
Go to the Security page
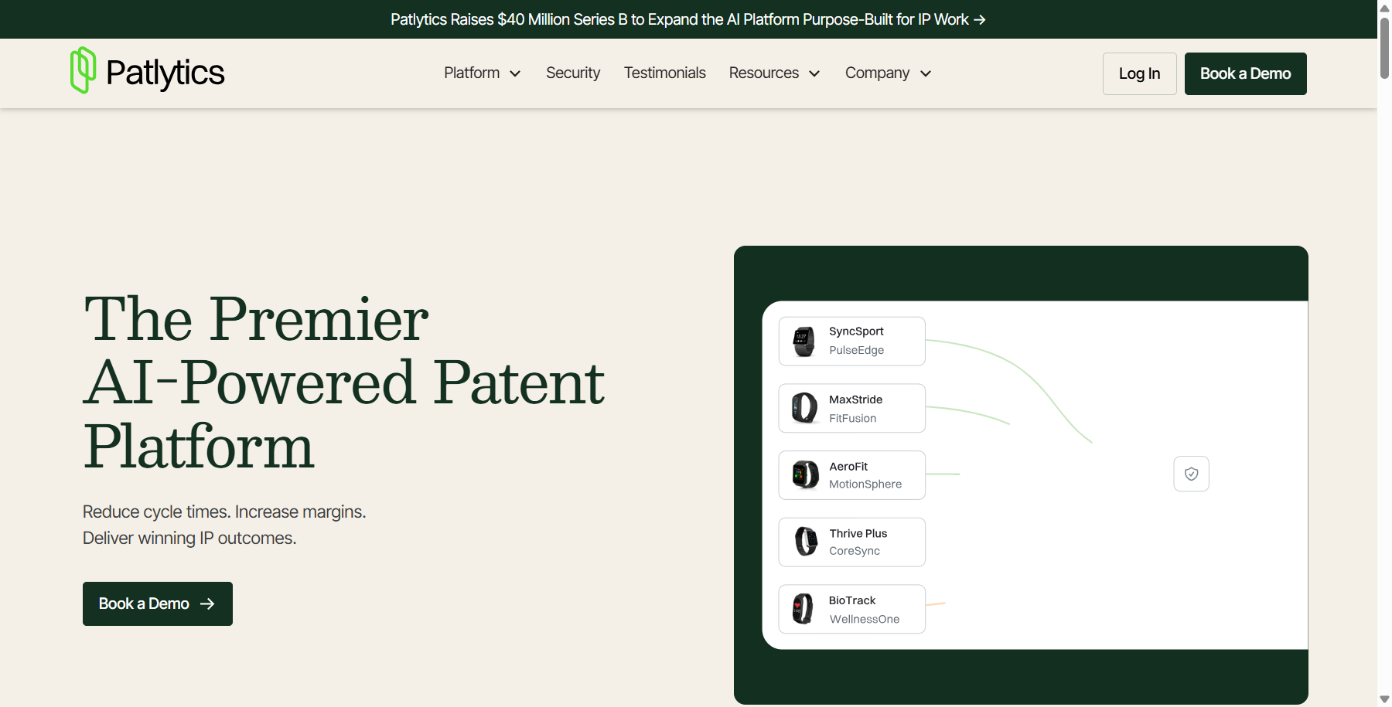click(573, 73)
